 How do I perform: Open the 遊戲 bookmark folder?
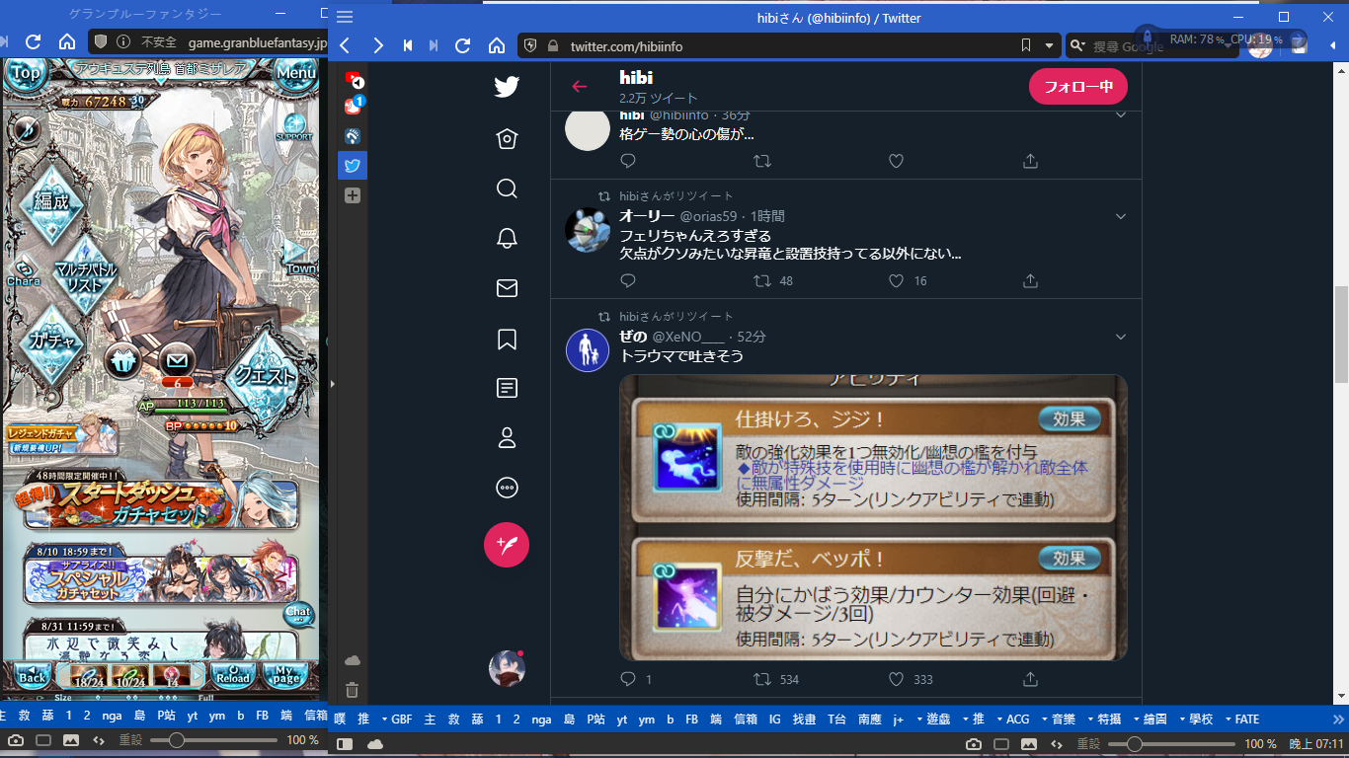[933, 720]
